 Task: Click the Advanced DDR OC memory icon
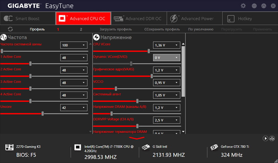(119, 19)
